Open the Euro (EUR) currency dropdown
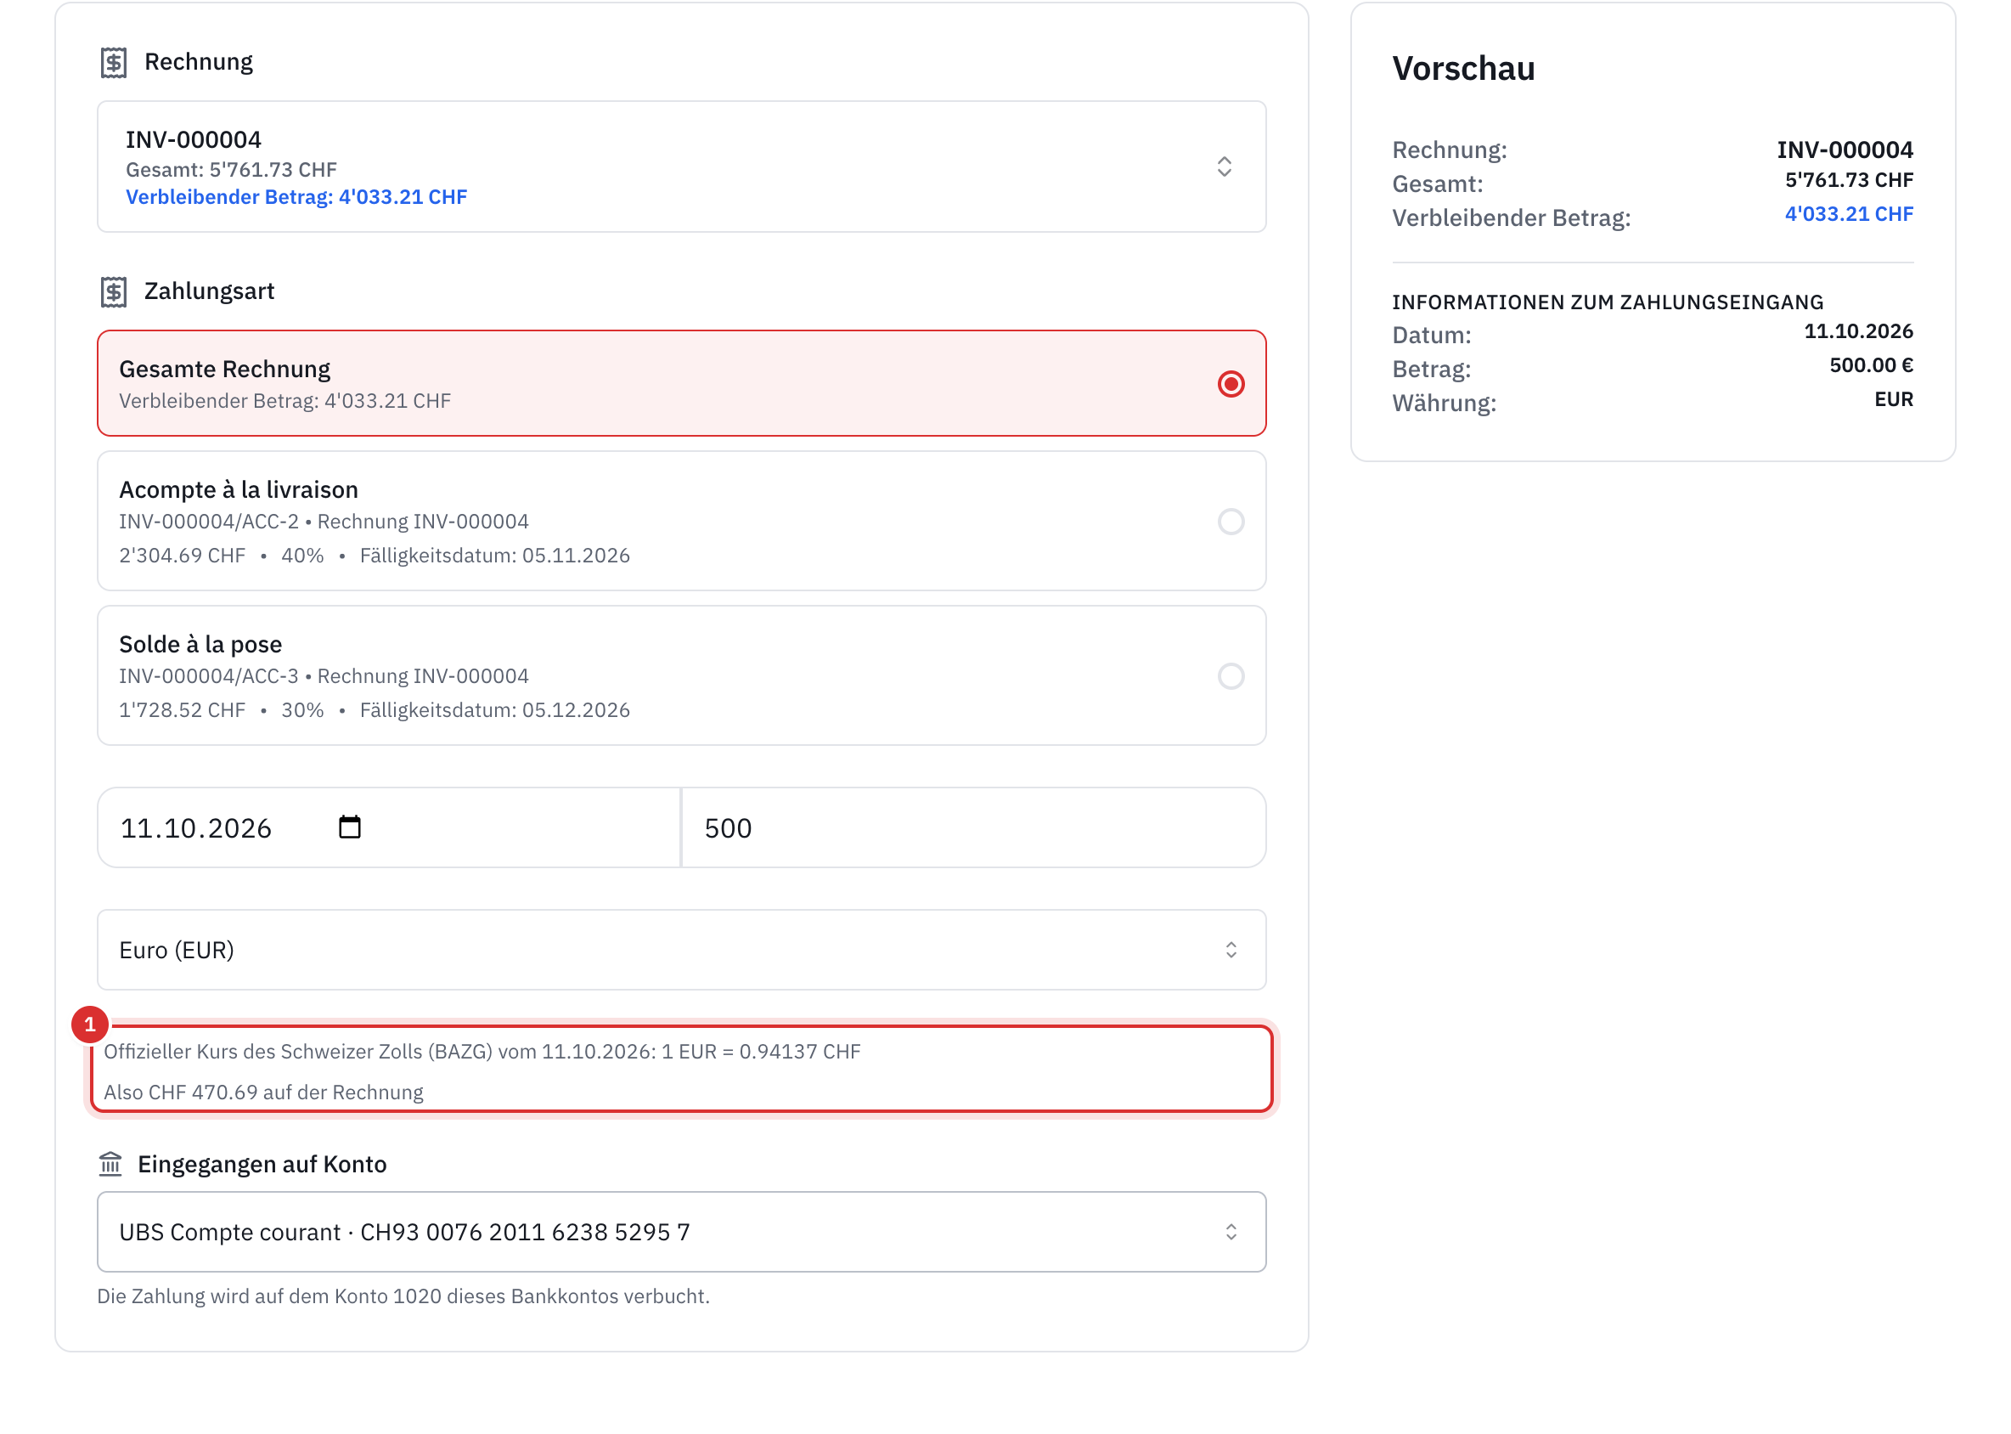2011x1434 pixels. [x=682, y=950]
